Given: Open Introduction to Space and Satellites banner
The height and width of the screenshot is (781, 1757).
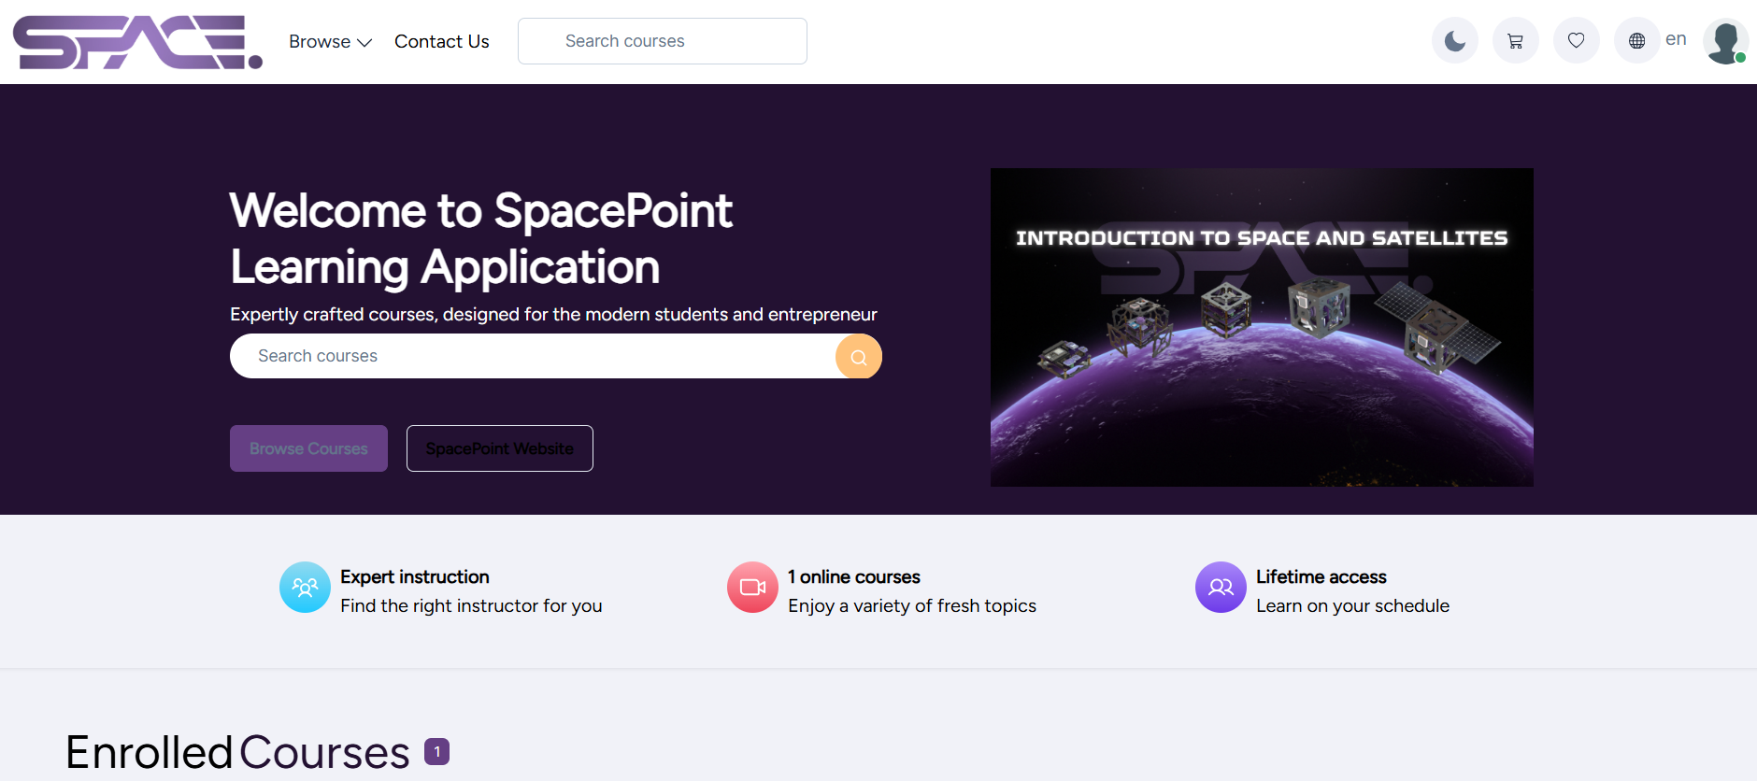Looking at the screenshot, I should pos(1262,327).
